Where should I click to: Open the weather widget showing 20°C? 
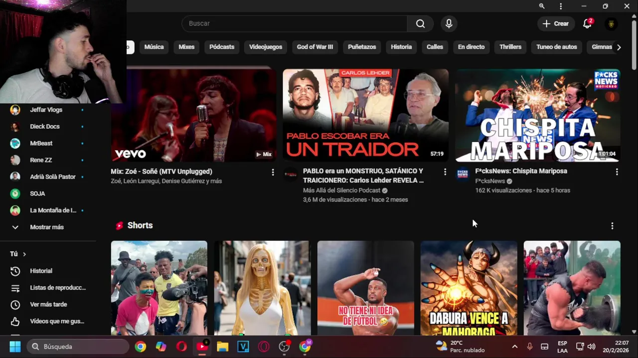[x=460, y=347]
